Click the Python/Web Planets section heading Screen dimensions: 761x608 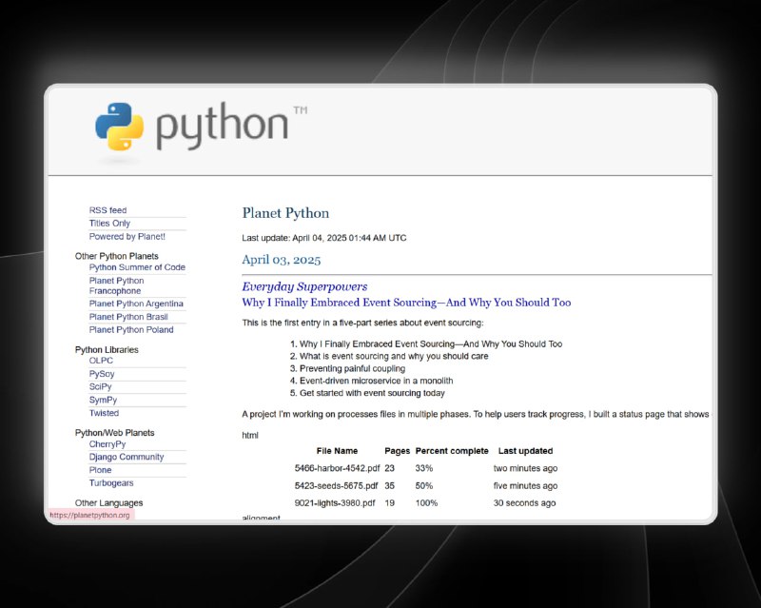point(114,433)
